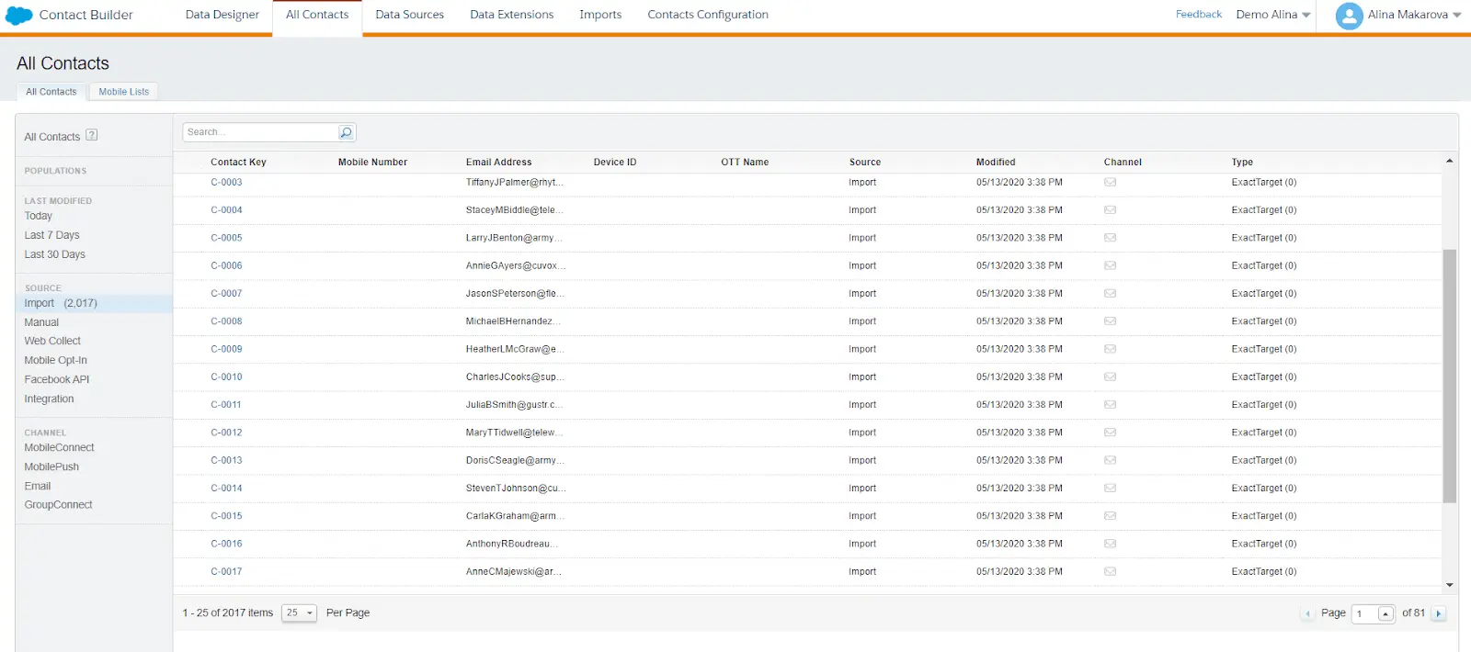1471x652 pixels.
Task: Expand the Demo Alina account dropdown
Action: coord(1272,15)
